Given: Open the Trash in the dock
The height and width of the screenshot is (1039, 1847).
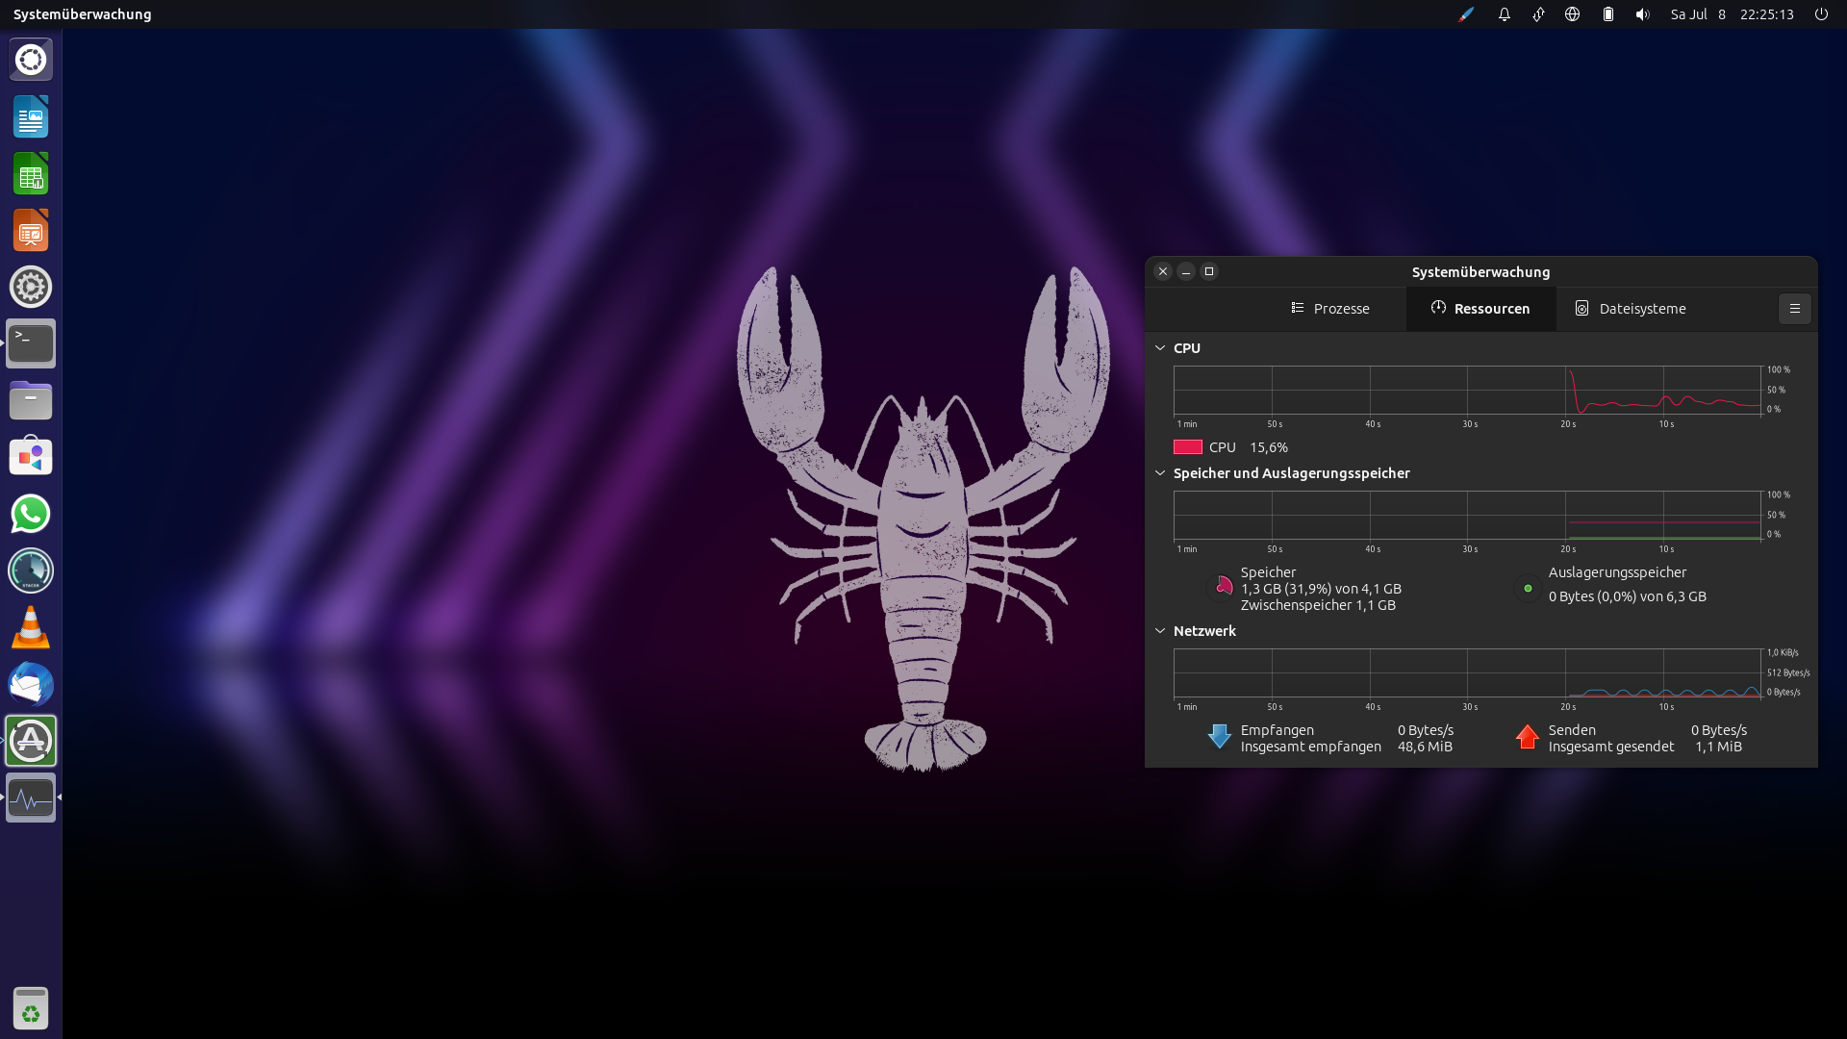Looking at the screenshot, I should [x=31, y=1008].
